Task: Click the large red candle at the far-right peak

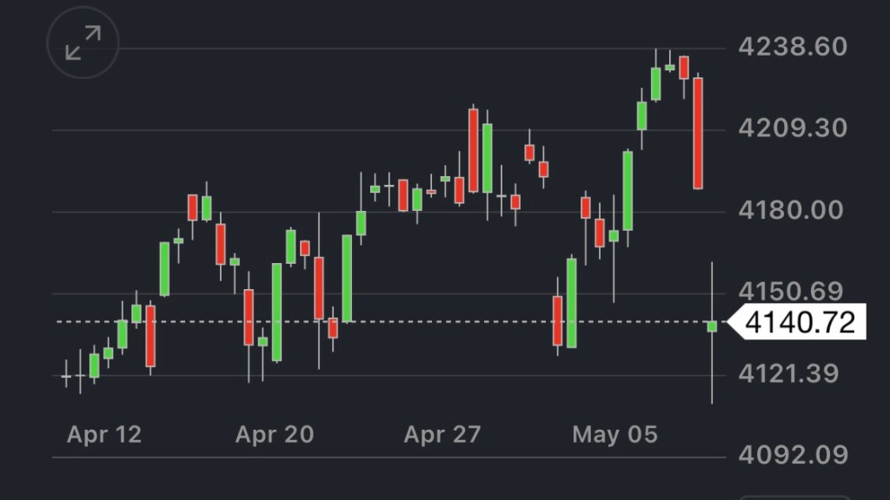Action: [x=698, y=133]
